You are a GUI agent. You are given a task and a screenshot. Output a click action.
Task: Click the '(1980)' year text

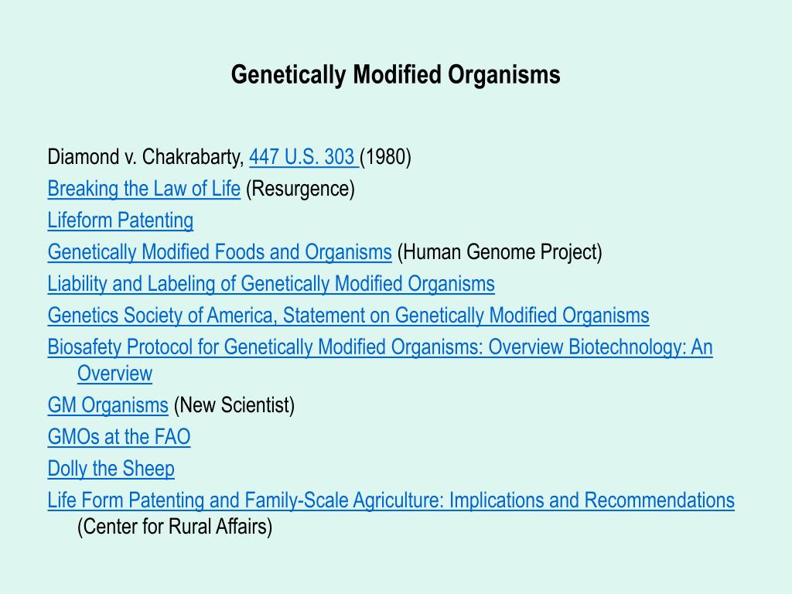(x=385, y=157)
